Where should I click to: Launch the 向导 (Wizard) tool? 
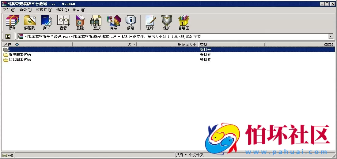114,22
